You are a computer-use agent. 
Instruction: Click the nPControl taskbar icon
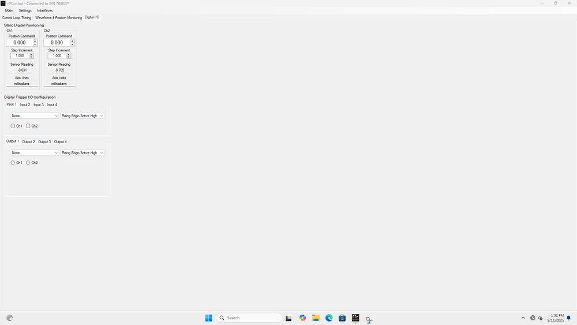355,318
